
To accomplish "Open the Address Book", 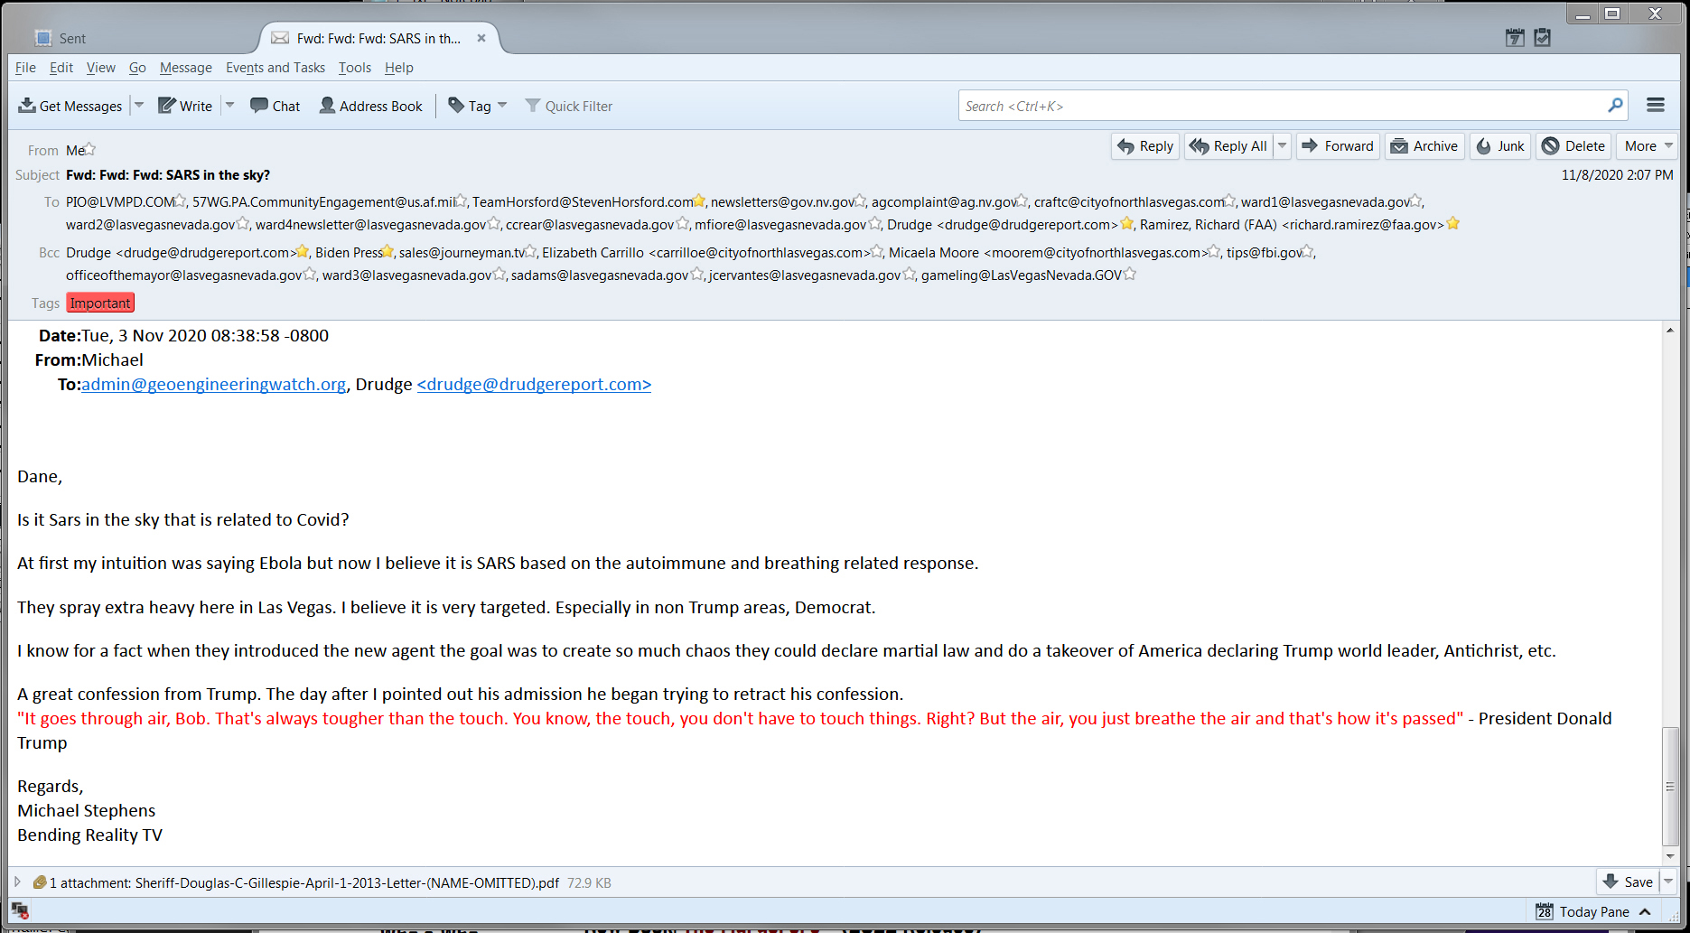I will [x=370, y=106].
